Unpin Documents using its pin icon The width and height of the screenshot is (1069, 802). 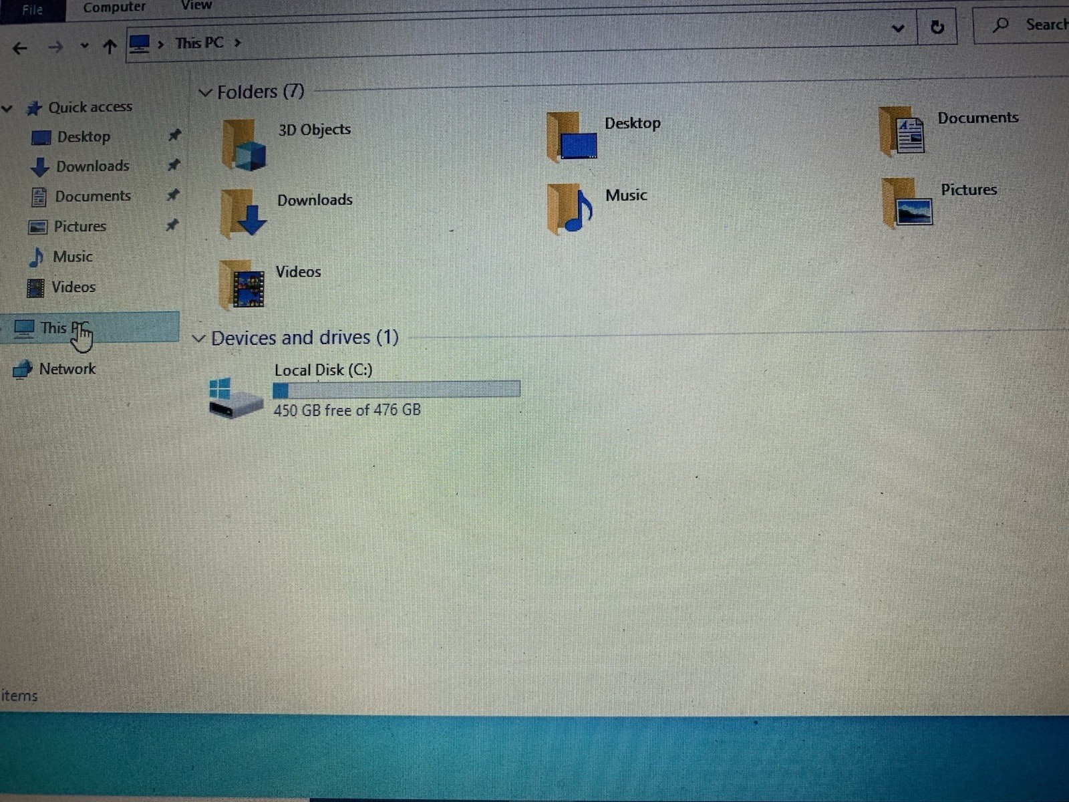(173, 194)
